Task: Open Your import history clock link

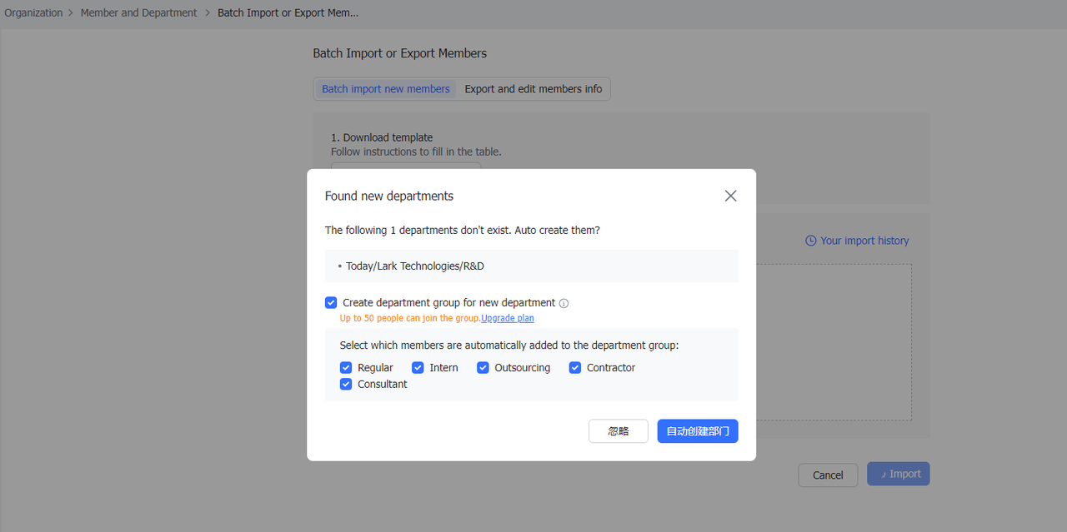Action: tap(857, 241)
